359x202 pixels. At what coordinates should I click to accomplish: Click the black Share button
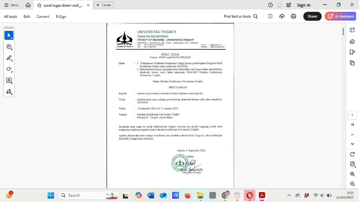click(312, 16)
